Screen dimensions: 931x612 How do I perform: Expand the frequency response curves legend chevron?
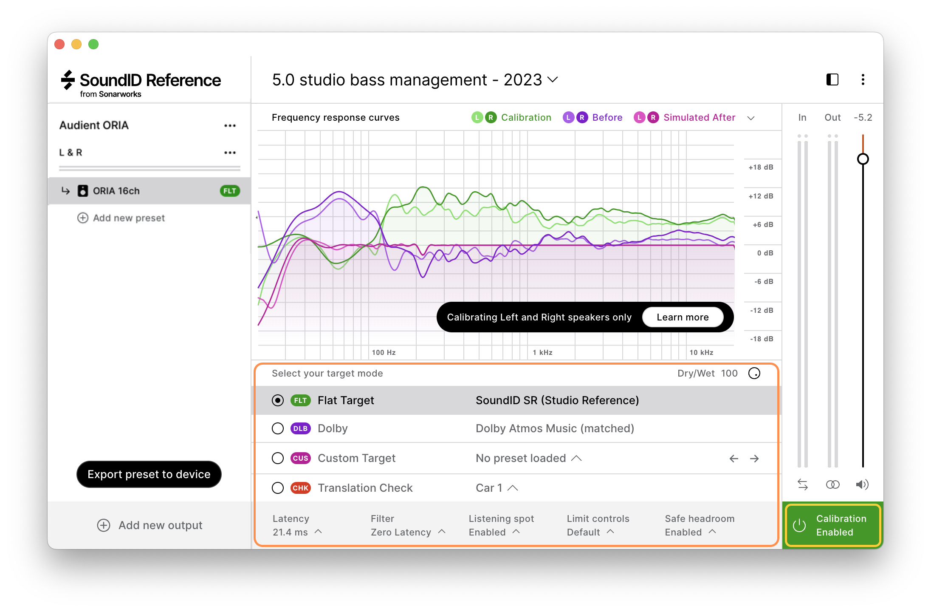[x=751, y=118]
